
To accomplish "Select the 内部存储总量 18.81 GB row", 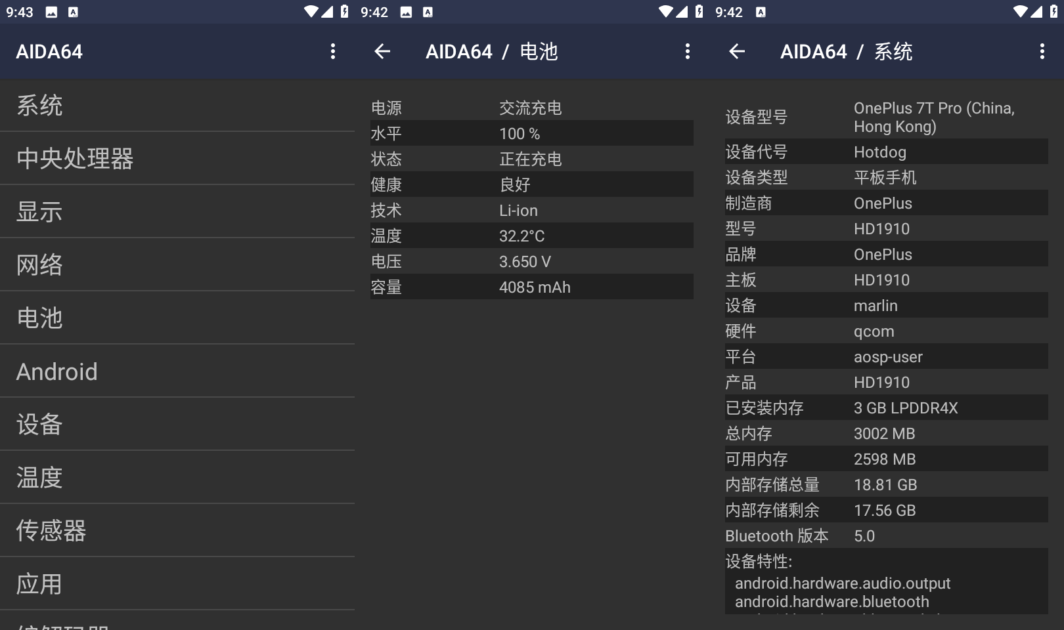I will coord(887,484).
